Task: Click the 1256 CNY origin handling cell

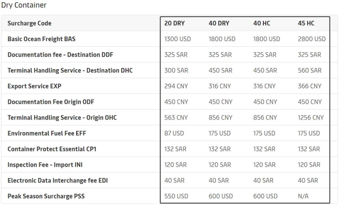Action: pos(311,118)
